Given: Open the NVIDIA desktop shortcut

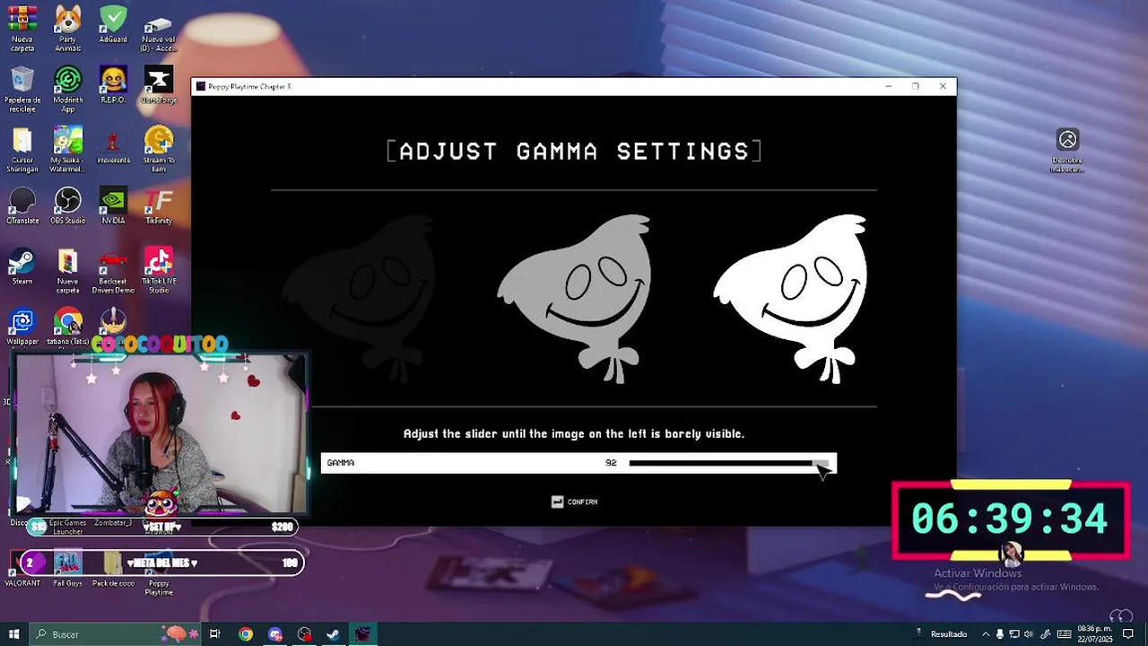Looking at the screenshot, I should [x=113, y=206].
